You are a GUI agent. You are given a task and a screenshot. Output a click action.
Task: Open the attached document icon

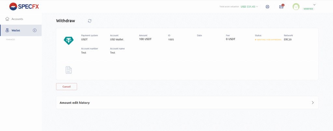69,70
